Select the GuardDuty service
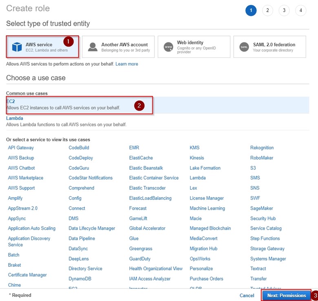Screen dimensions: 318x301 (140, 259)
